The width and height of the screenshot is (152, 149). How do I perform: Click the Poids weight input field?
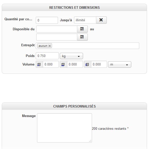point(47,56)
